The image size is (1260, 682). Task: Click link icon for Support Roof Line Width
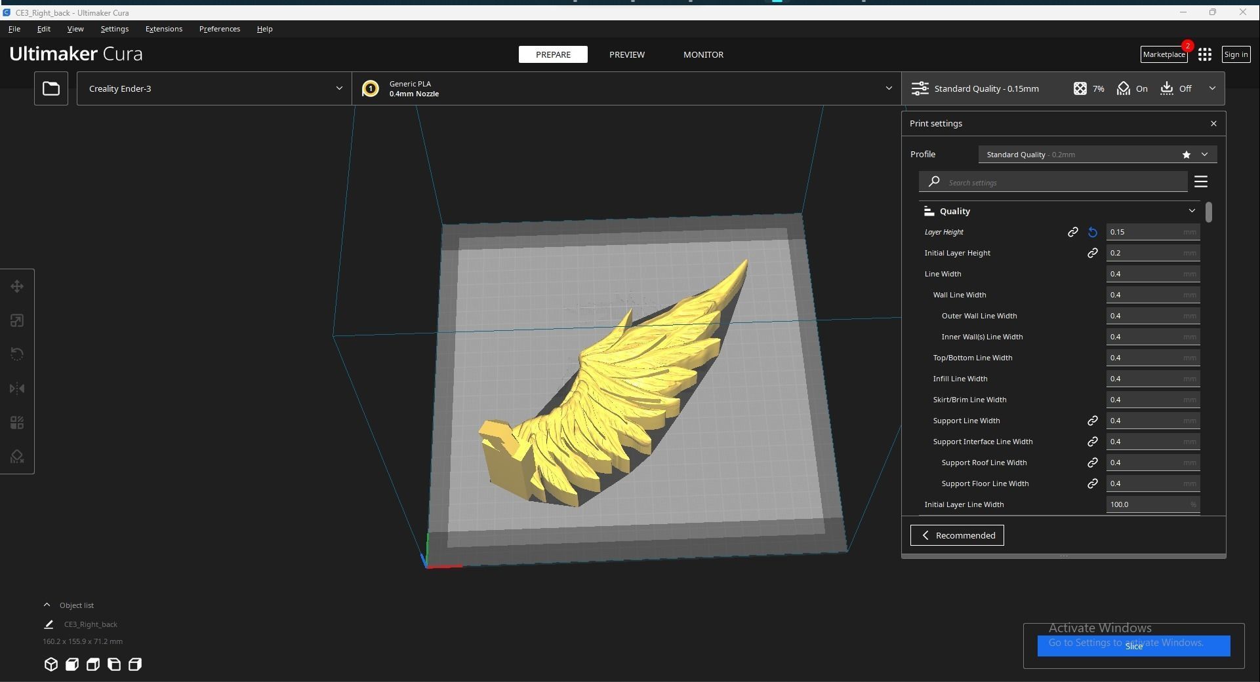coord(1093,463)
